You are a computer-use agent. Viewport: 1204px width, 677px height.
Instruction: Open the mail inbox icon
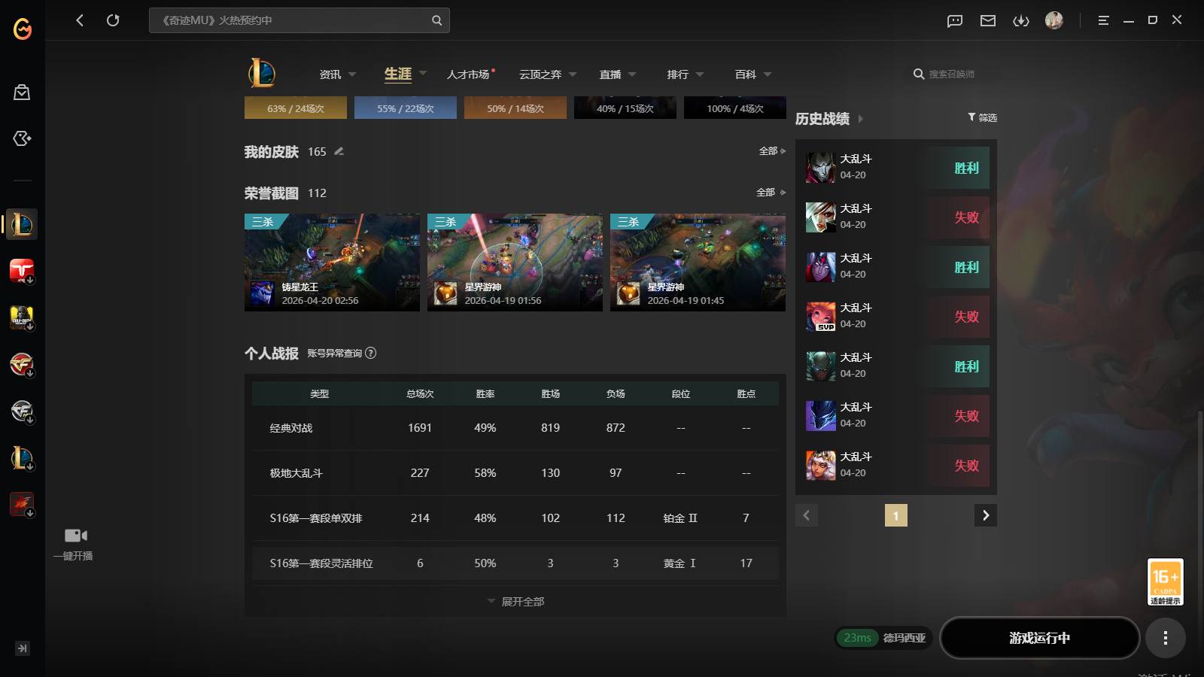click(x=988, y=21)
